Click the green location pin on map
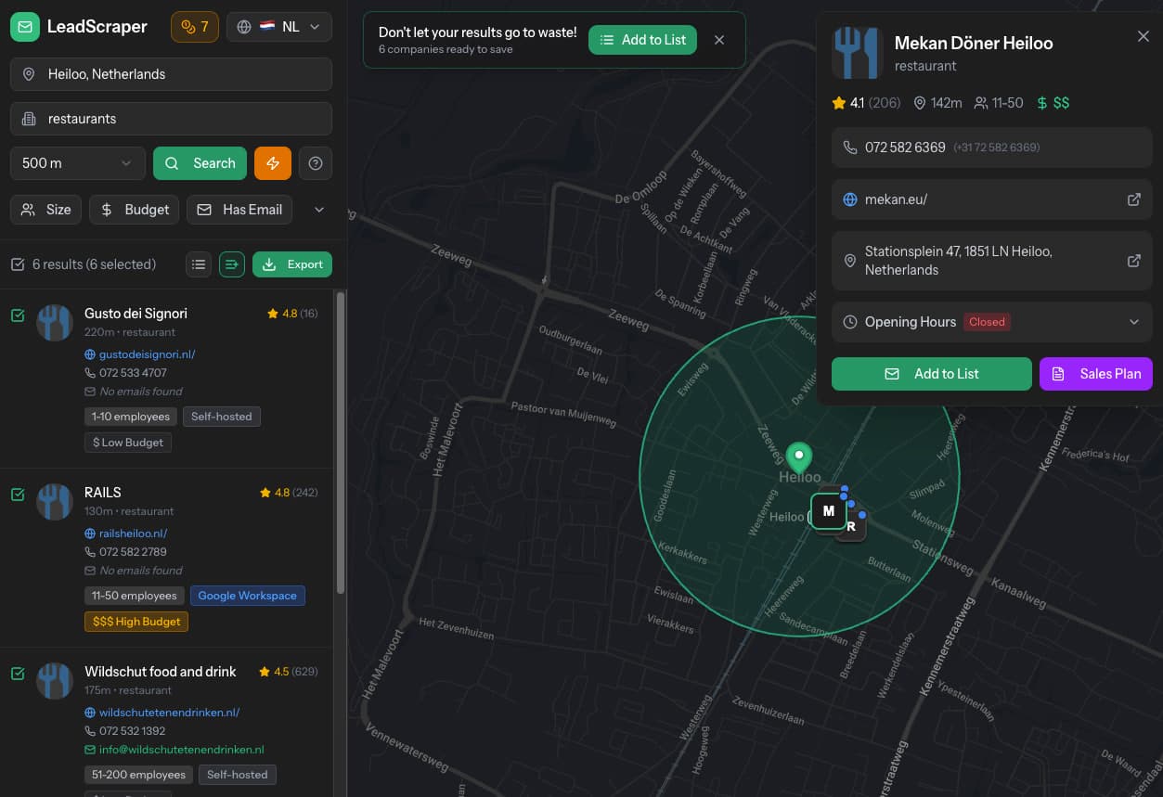Image resolution: width=1163 pixels, height=797 pixels. tap(798, 456)
